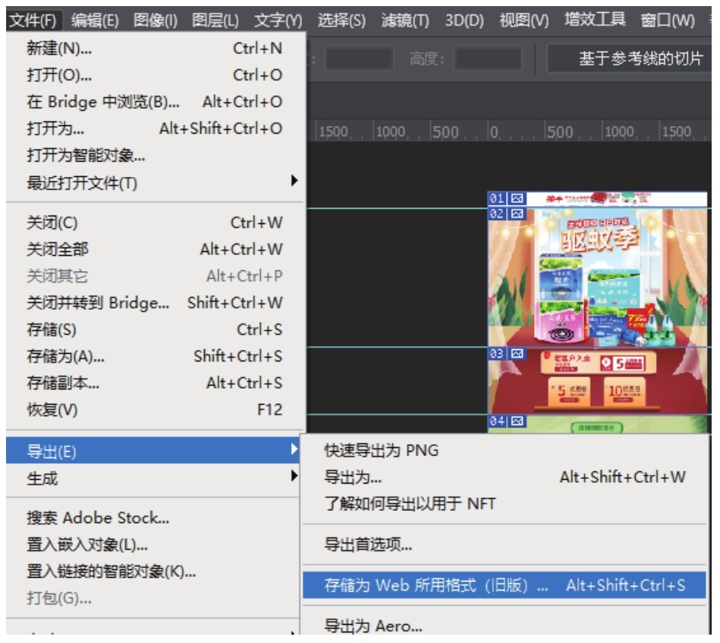This screenshot has width=720, height=643.
Task: Open 导出首选项... from the submenu
Action: 505,544
